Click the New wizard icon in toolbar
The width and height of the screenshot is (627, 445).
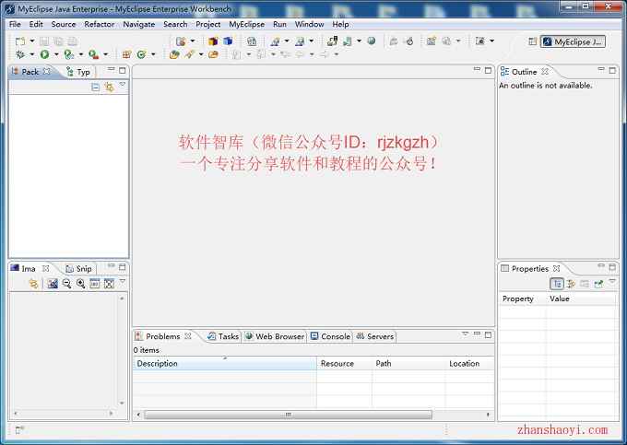coord(20,41)
